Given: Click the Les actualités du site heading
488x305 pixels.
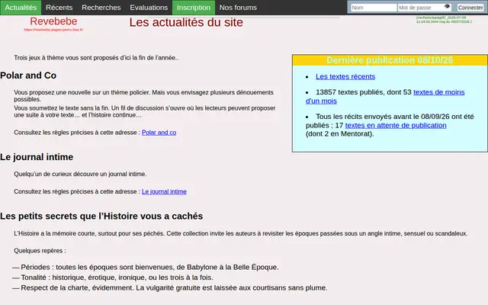Looking at the screenshot, I should (x=186, y=22).
